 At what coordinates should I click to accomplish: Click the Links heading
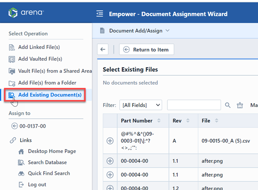[26, 140]
